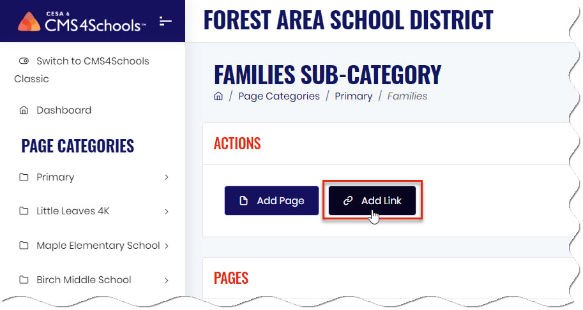Click the Birch Middle School folder icon
583x310 pixels.
point(24,279)
